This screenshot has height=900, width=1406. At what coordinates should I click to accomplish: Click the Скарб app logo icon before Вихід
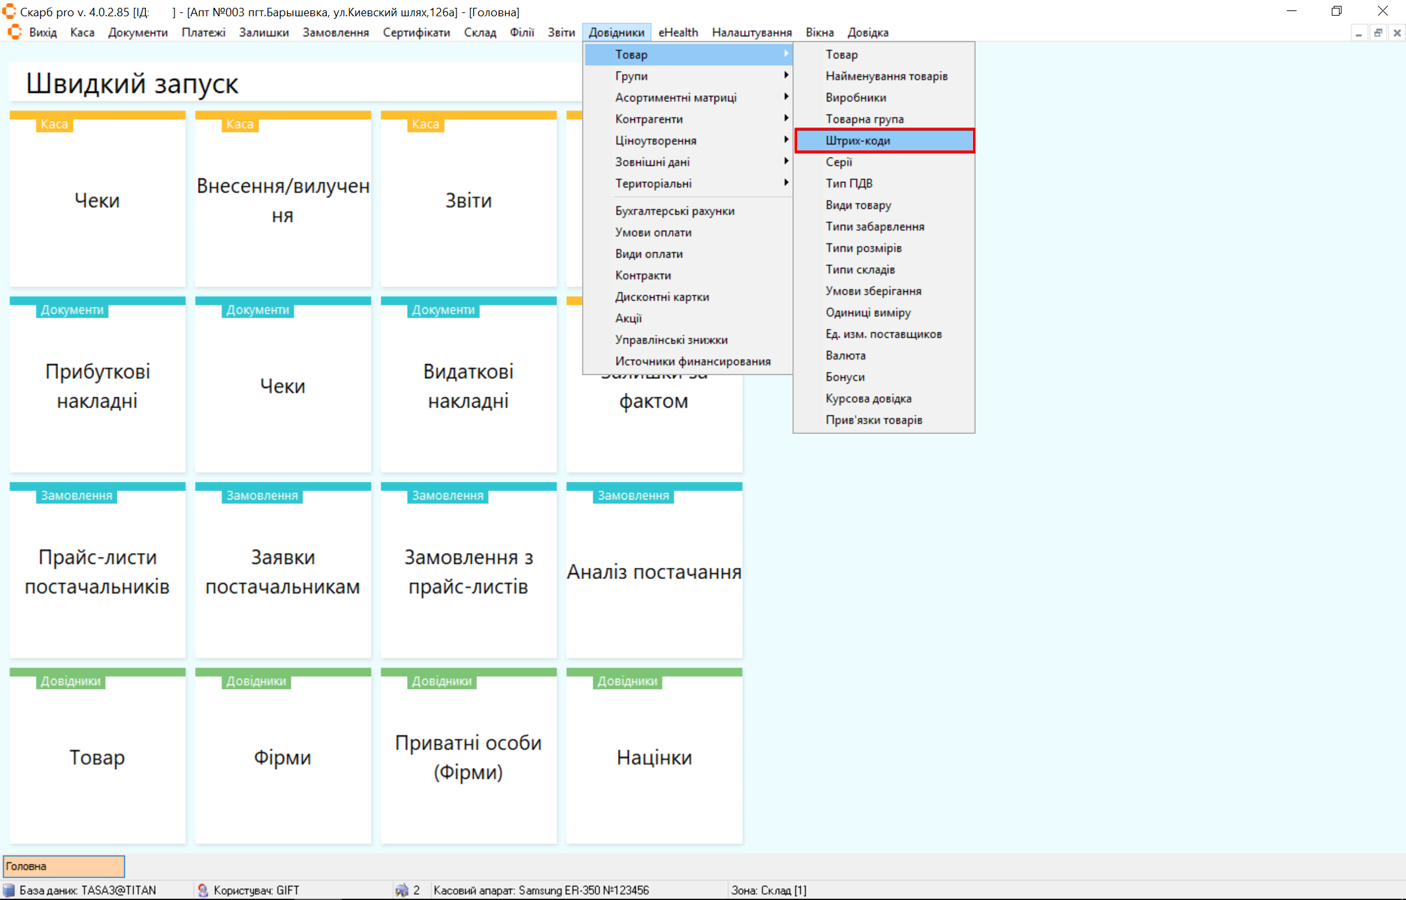(14, 32)
